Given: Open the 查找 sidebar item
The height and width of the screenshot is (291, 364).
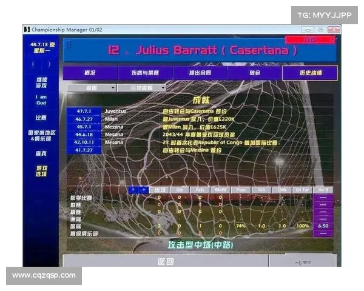Looking at the screenshot, I should [x=41, y=153].
